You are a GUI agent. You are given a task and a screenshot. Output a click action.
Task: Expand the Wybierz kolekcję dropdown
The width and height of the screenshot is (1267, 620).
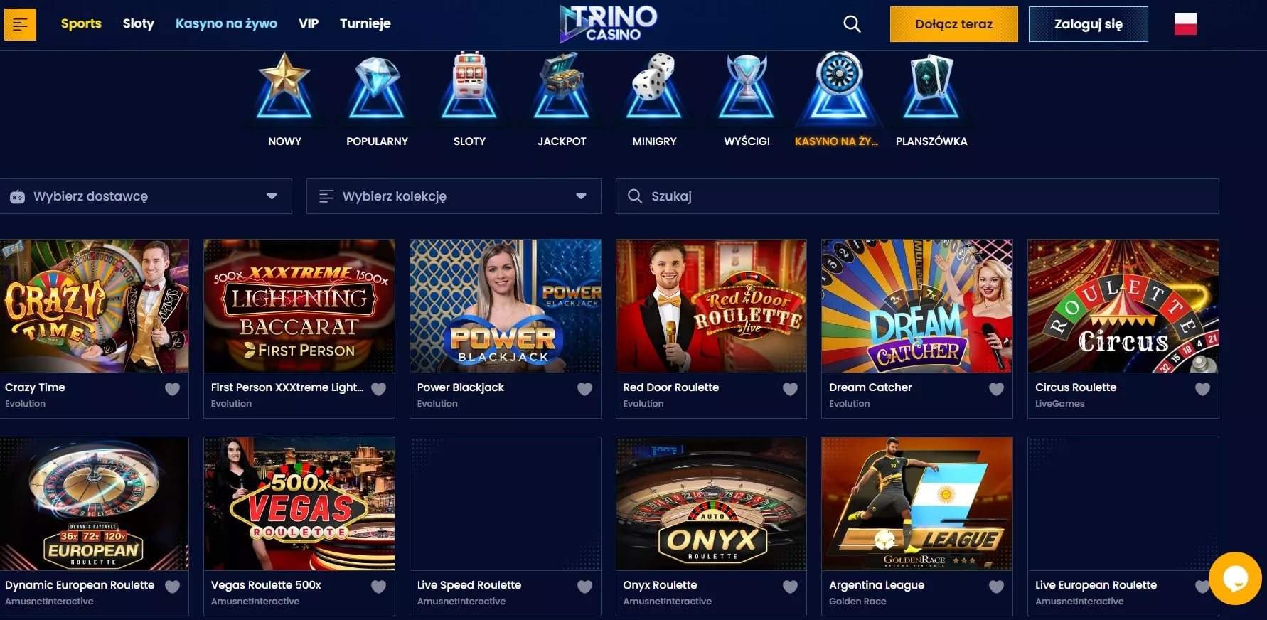(x=454, y=196)
